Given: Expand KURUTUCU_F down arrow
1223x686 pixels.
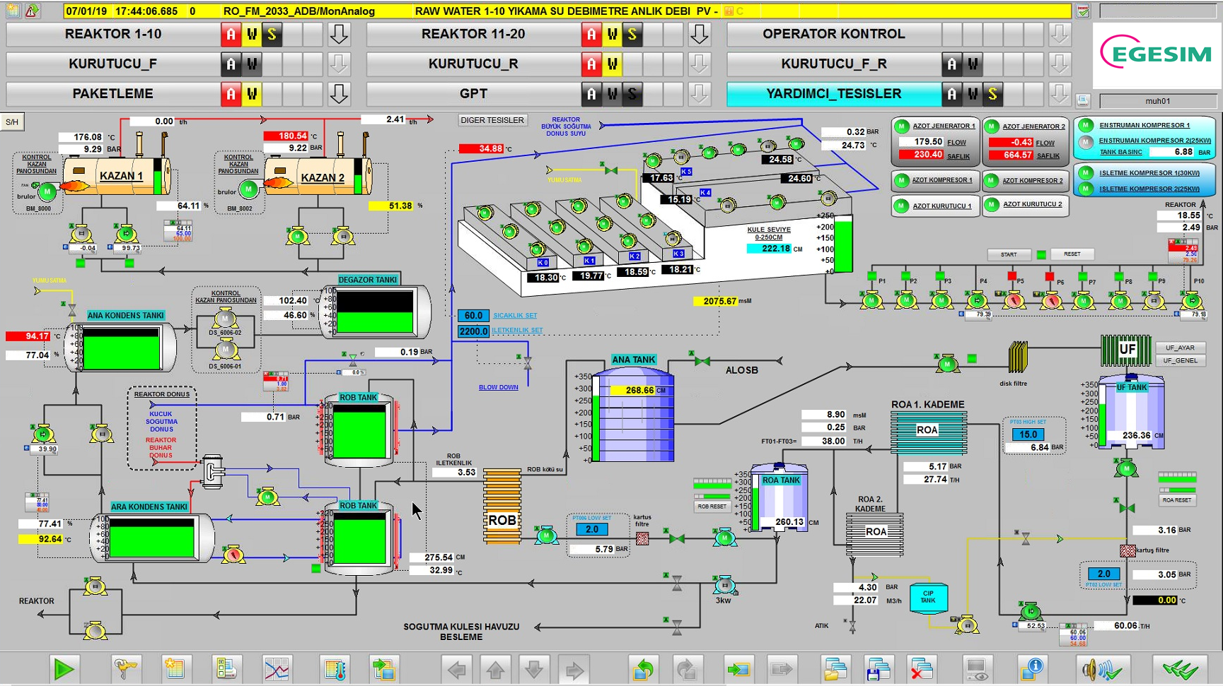Looking at the screenshot, I should tap(339, 64).
